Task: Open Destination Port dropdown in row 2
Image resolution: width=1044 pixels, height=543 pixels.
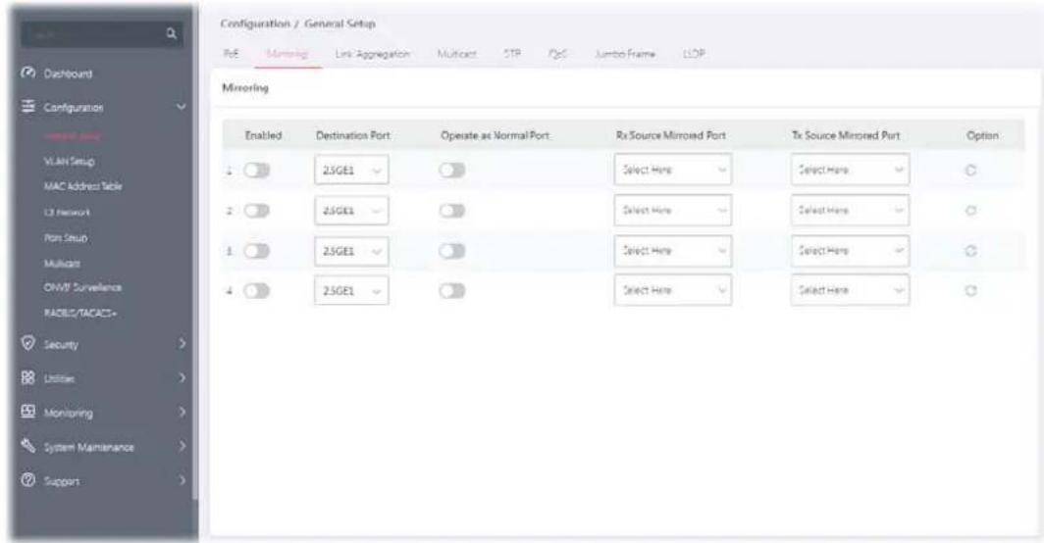Action: tap(351, 211)
